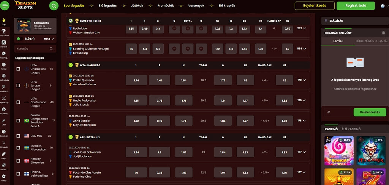Click the Keresés search input field
389x185 pixels.
click(x=35, y=49)
